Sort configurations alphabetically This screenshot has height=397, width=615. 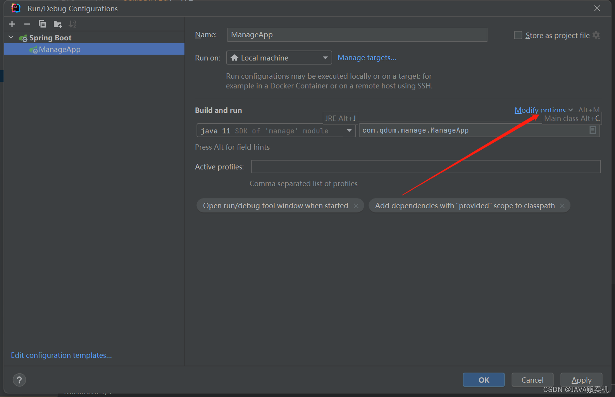coord(72,24)
